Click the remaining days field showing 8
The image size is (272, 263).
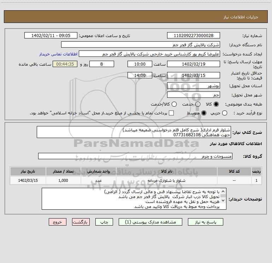point(102,64)
